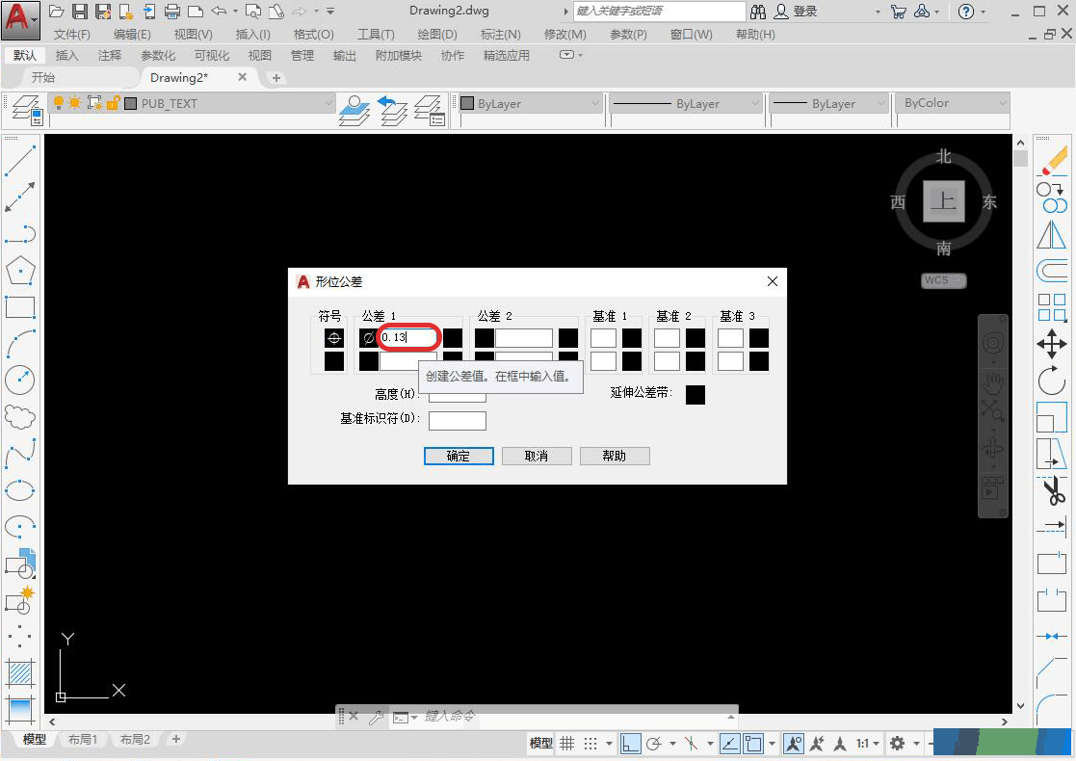Toggle grid display in status bar
The width and height of the screenshot is (1076, 761).
(566, 743)
